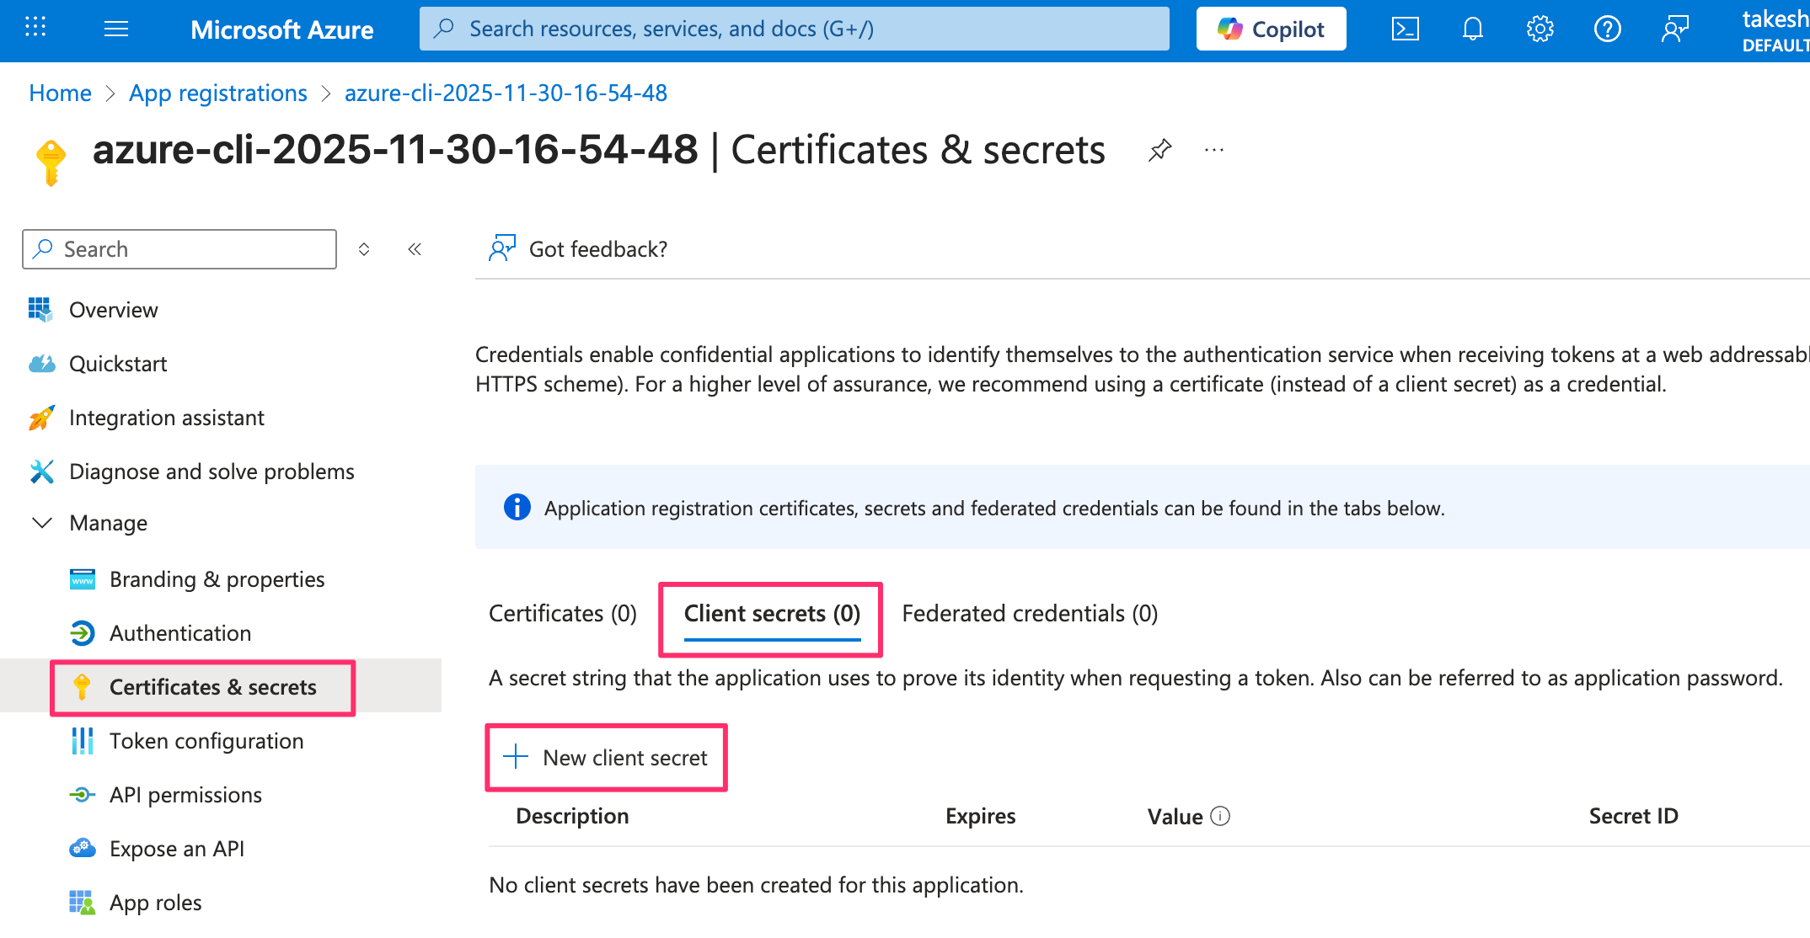1810x938 pixels.
Task: Click the Value info icon
Action: 1220,816
